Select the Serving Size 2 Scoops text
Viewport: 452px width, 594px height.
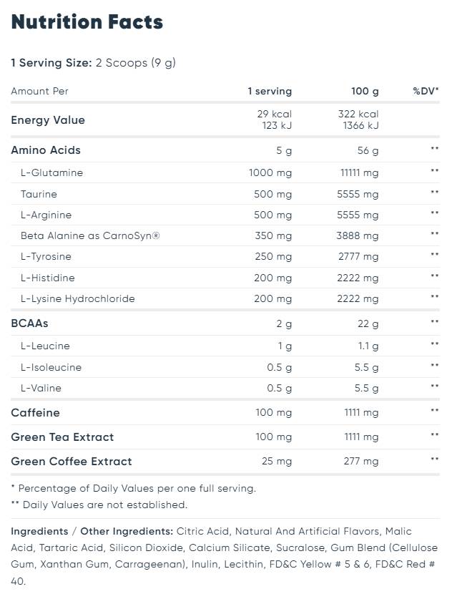[93, 63]
